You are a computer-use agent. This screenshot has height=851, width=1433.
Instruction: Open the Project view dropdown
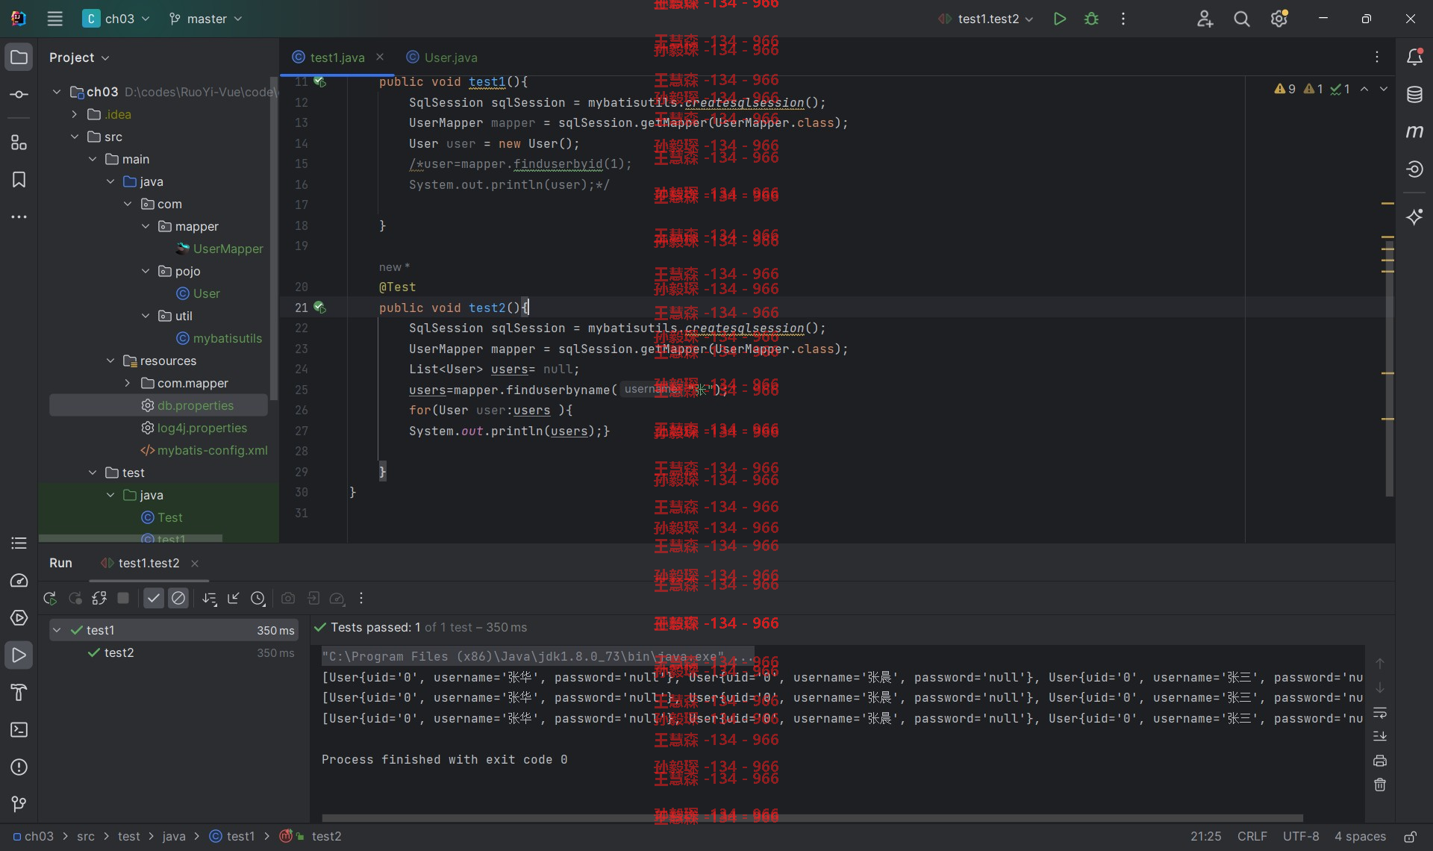[79, 57]
